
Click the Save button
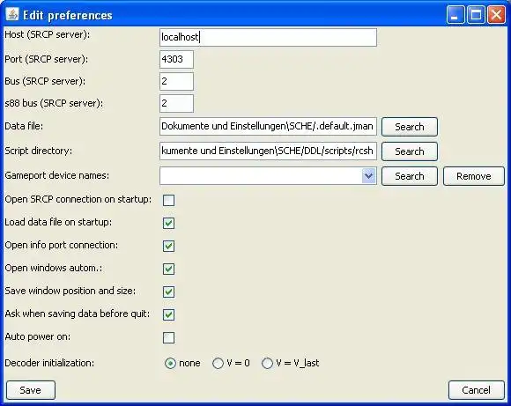(31, 390)
